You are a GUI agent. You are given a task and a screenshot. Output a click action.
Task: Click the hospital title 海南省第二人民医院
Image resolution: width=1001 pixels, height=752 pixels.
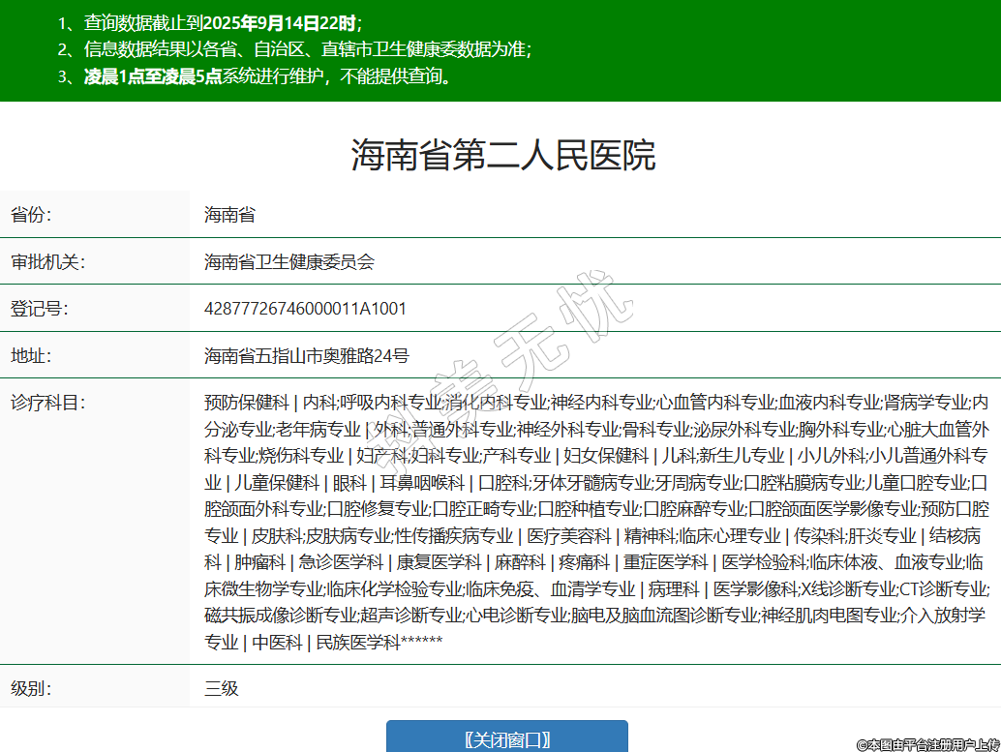502,155
